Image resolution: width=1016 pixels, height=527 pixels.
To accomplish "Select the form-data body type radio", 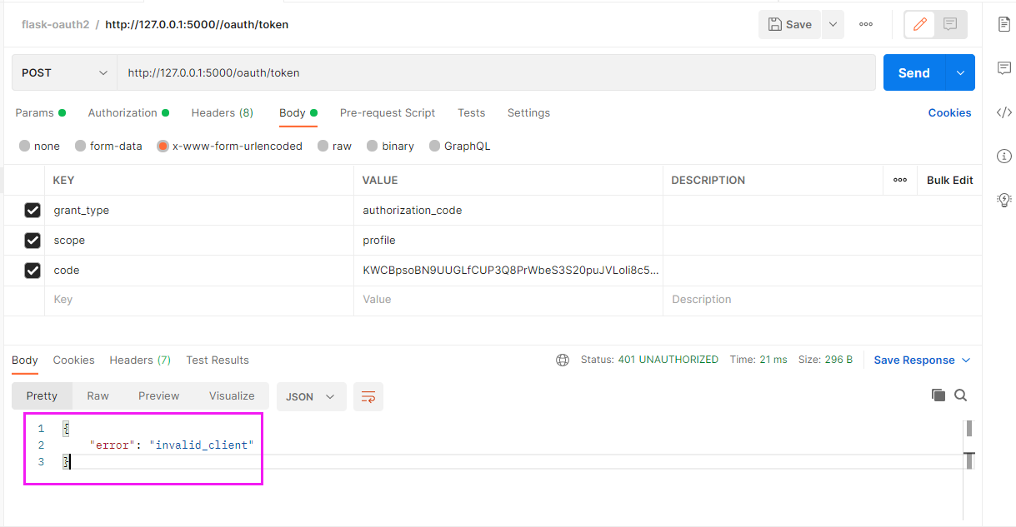I will 81,146.
